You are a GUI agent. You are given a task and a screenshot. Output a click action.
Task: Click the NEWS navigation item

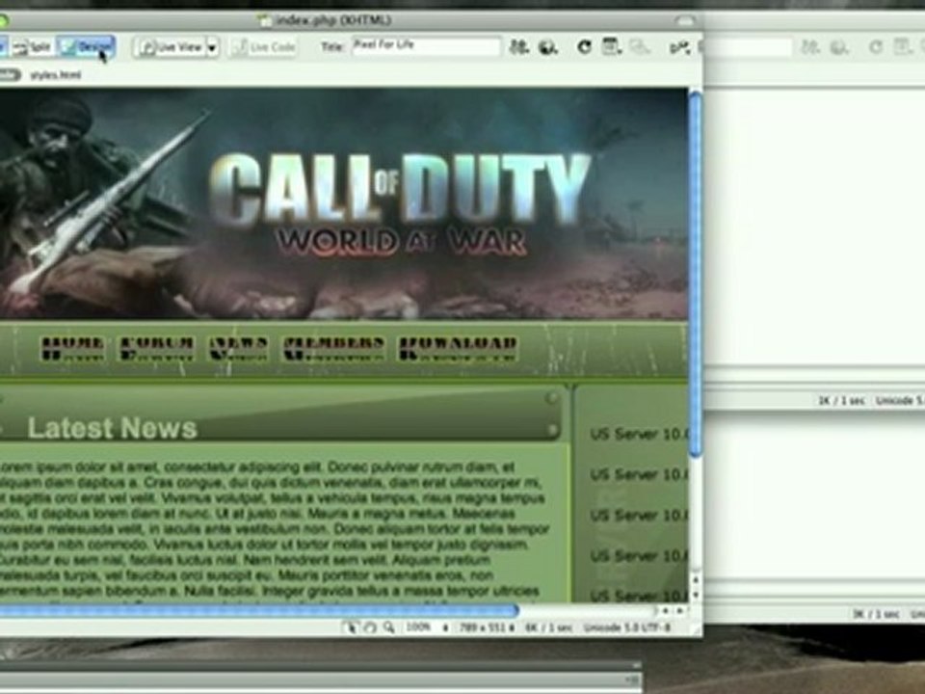(239, 348)
